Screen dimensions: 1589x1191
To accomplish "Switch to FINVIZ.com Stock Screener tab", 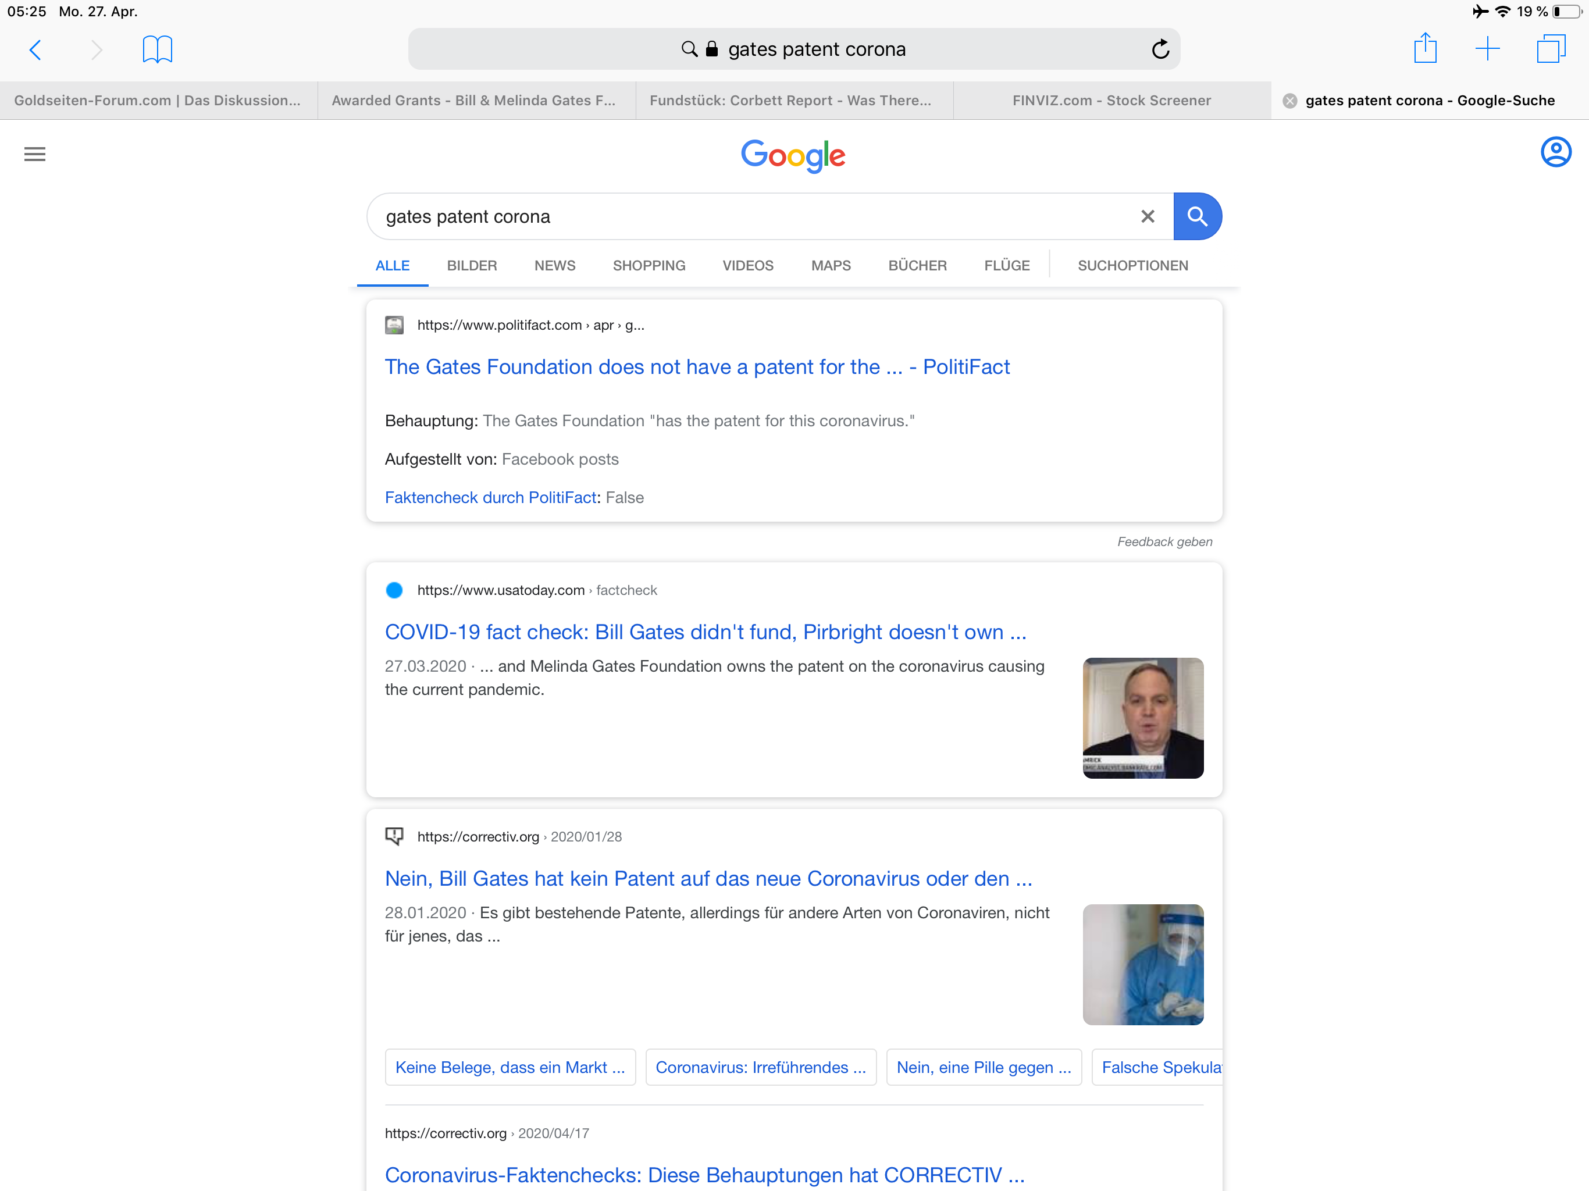I will point(1111,101).
